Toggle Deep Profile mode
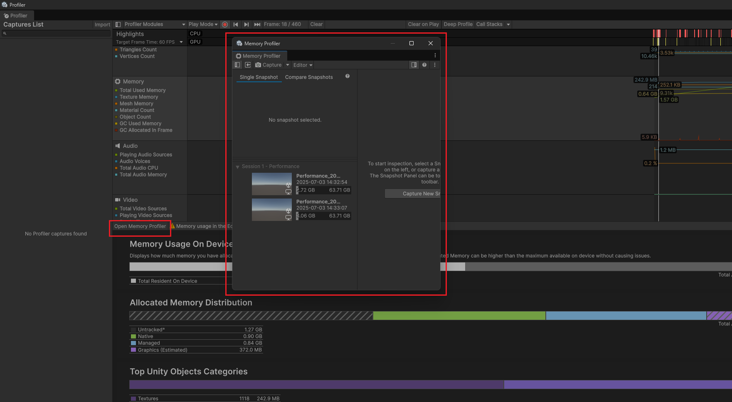The image size is (732, 402). click(458, 25)
